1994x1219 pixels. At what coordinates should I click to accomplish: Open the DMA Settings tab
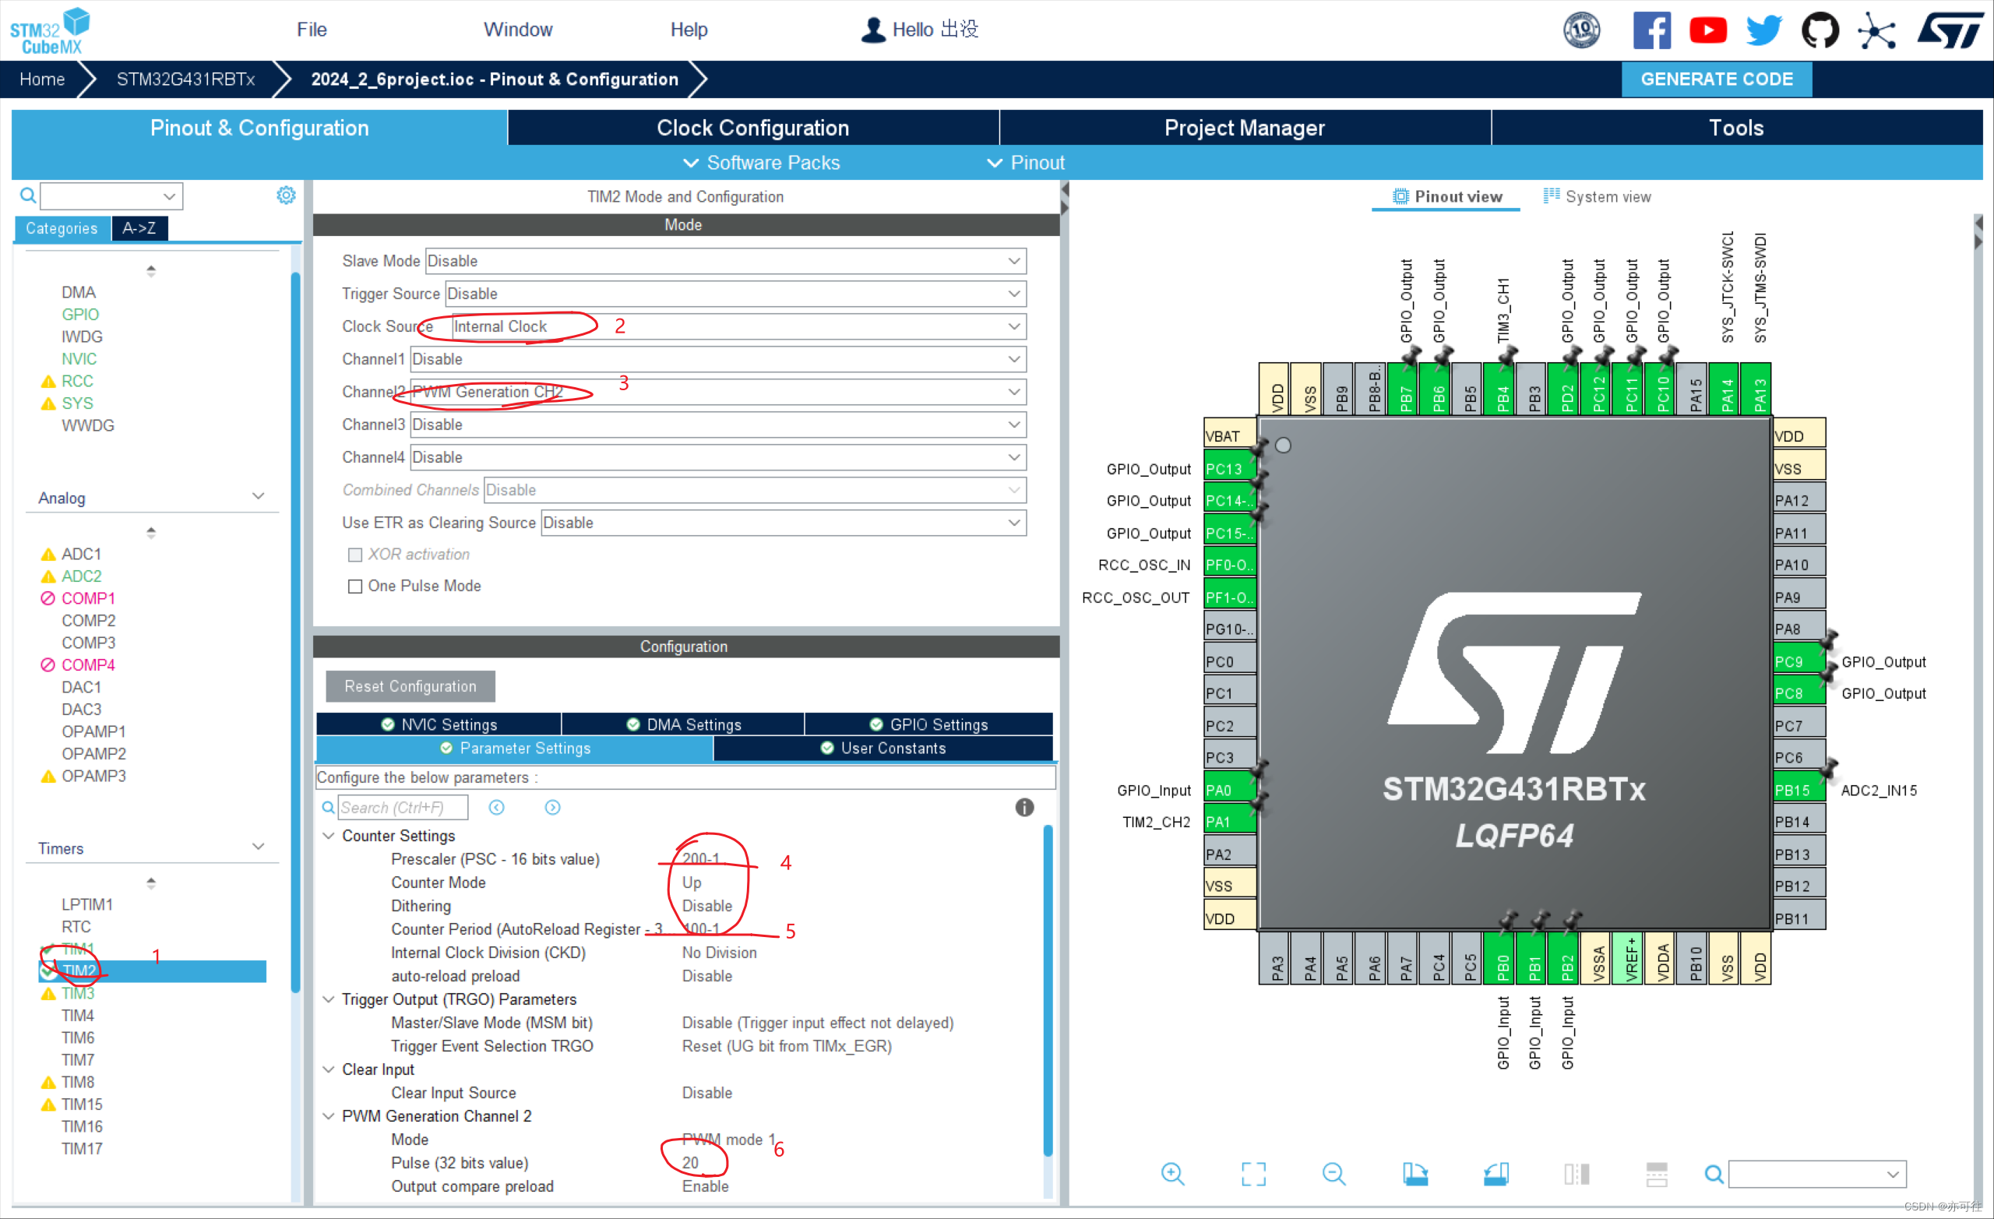point(683,724)
